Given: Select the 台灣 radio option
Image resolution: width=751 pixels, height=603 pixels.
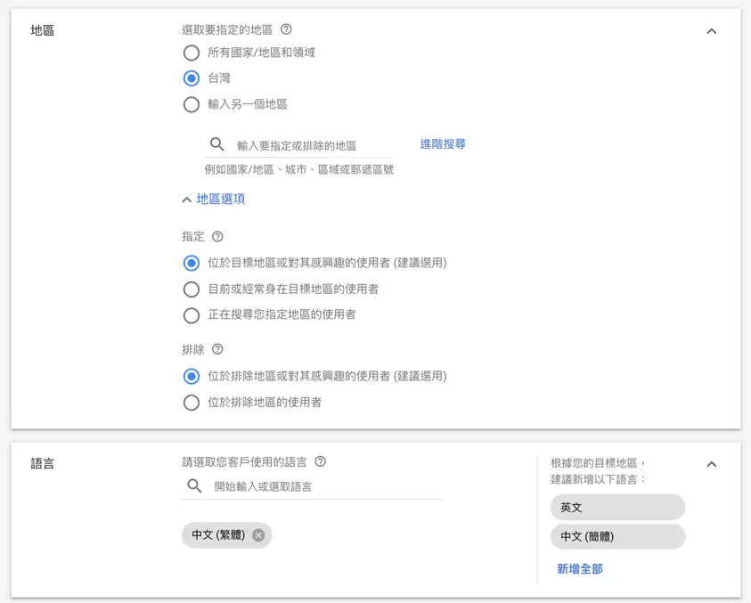Looking at the screenshot, I should pos(192,78).
